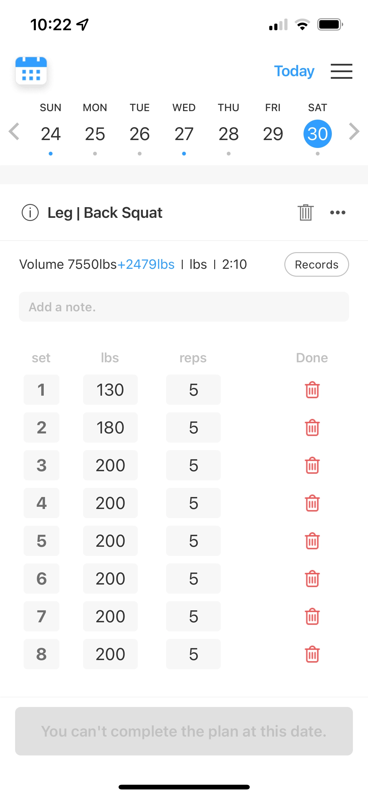Go to the next week

pos(354,132)
